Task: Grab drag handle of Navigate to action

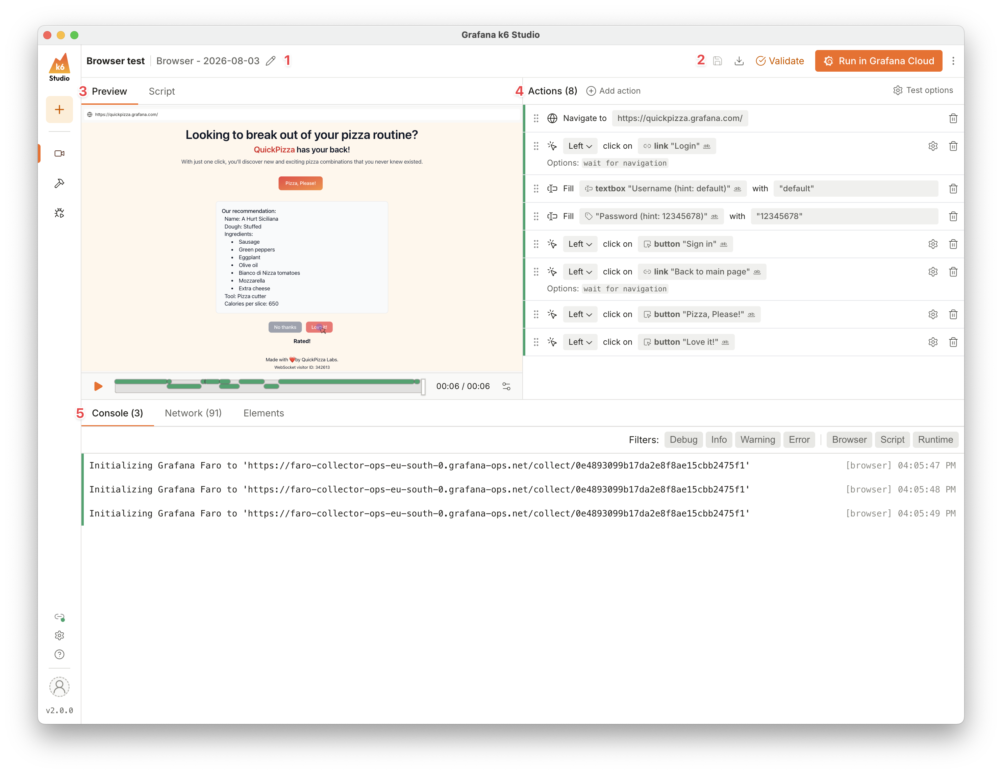Action: (x=536, y=118)
